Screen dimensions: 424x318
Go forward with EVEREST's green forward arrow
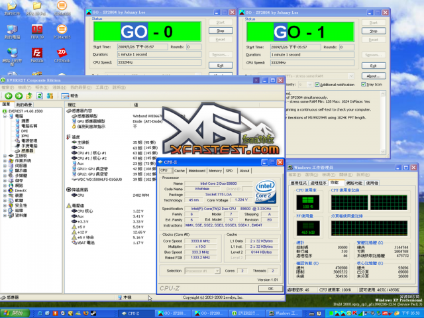click(x=19, y=95)
